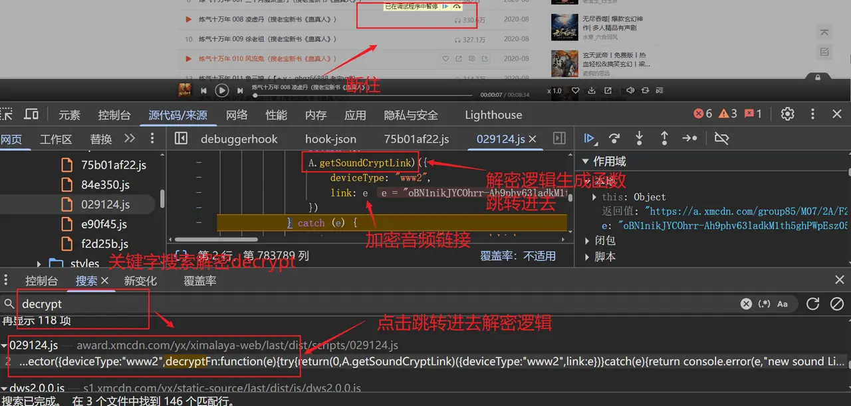Click the red error count badge
The height and width of the screenshot is (406, 851).
[x=703, y=114]
